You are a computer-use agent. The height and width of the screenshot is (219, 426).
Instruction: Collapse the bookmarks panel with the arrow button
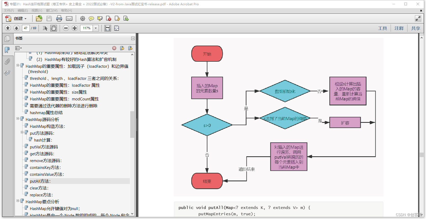tap(133, 38)
